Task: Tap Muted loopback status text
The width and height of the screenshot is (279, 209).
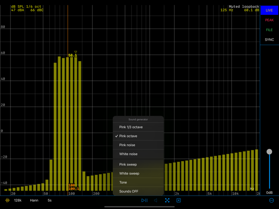Action: point(244,7)
